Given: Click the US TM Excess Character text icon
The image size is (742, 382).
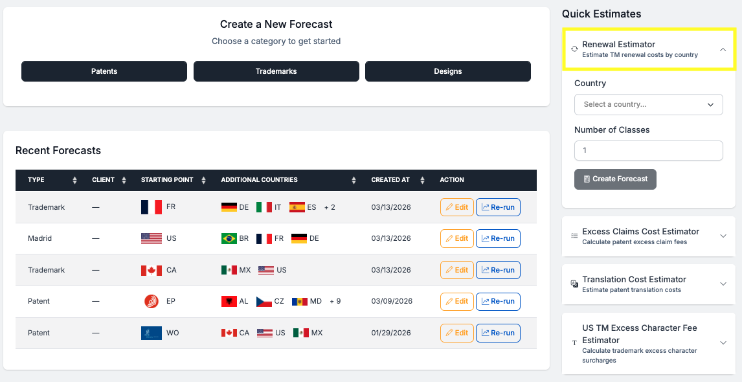Looking at the screenshot, I should coord(574,343).
